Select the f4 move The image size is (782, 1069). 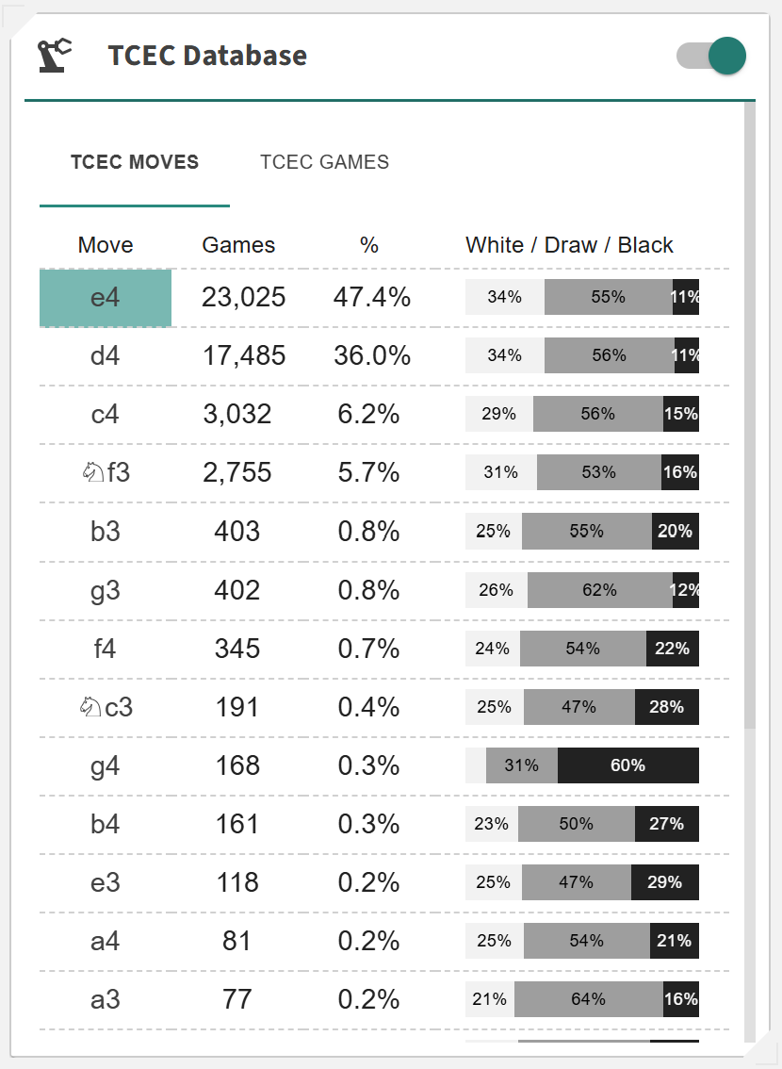pos(106,649)
